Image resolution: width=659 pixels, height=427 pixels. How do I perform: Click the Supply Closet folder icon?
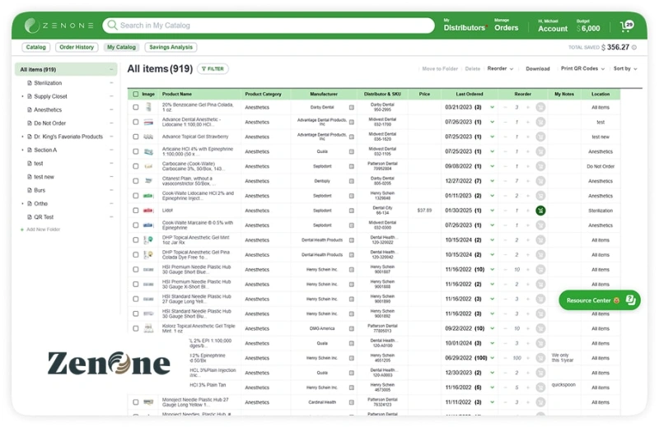(29, 96)
